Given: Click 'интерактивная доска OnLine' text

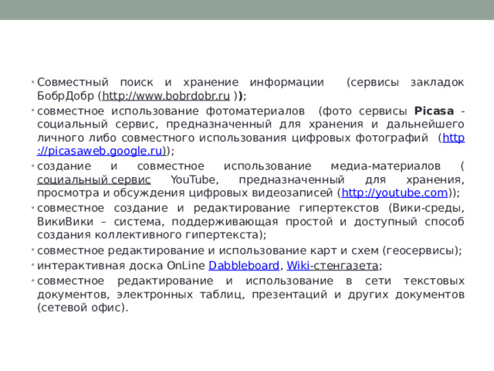Looking at the screenshot, I should [121, 265].
